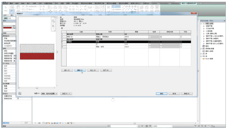Click the 删除(D) delete layer button
Image resolution: width=229 pixels, height=131 pixels.
point(80,70)
